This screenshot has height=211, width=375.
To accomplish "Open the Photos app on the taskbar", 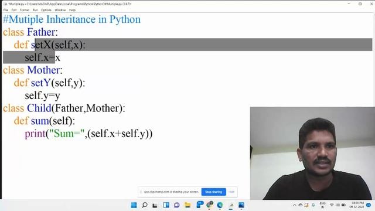I will (241, 205).
